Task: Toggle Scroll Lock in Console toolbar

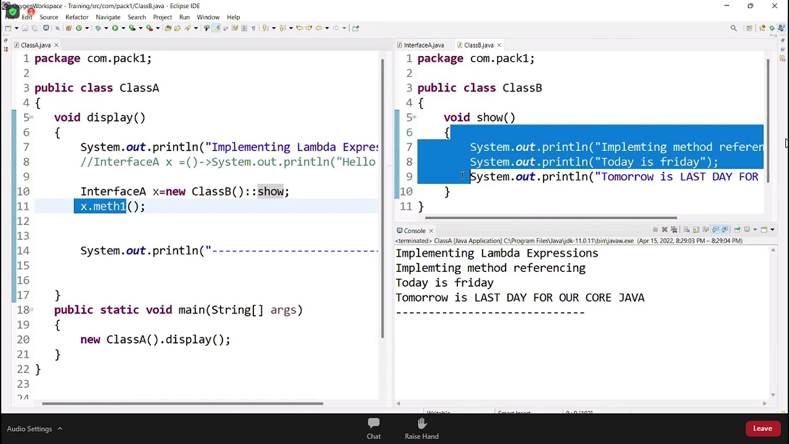Action: pos(696,229)
